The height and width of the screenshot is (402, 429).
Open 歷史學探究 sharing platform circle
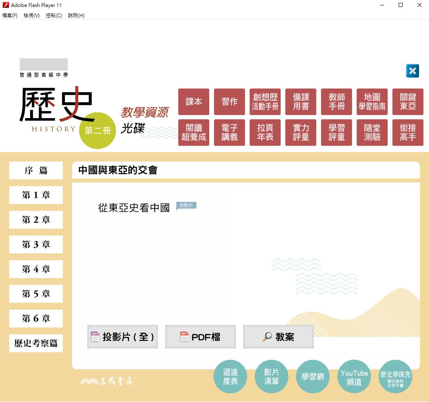395,377
